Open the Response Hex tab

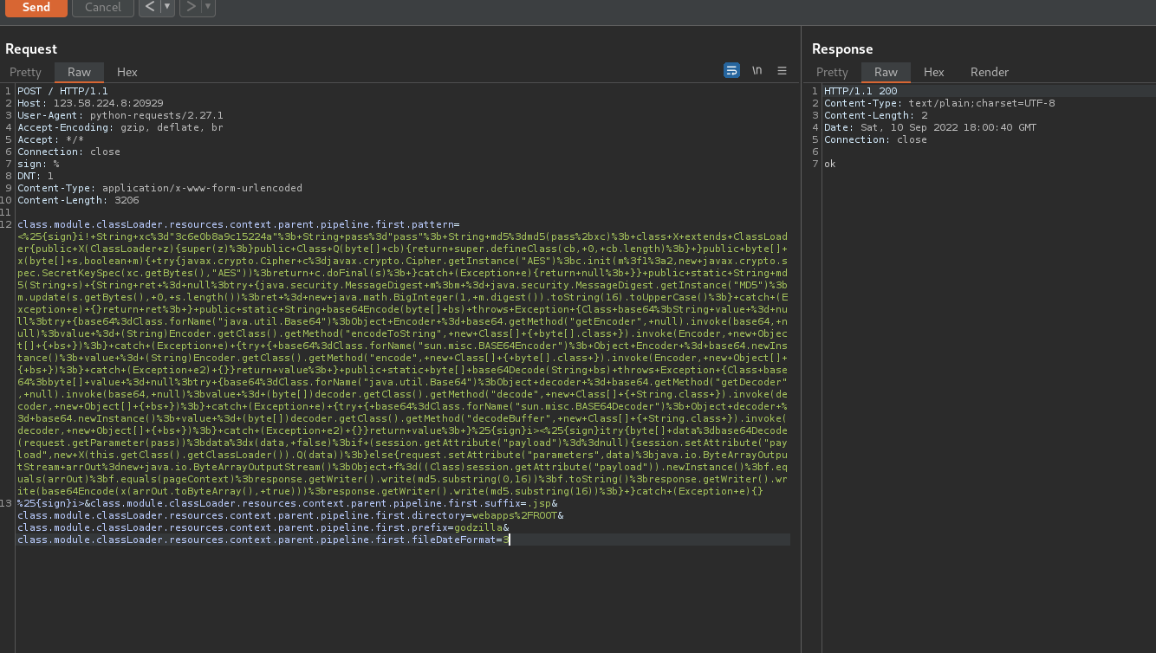click(x=933, y=72)
